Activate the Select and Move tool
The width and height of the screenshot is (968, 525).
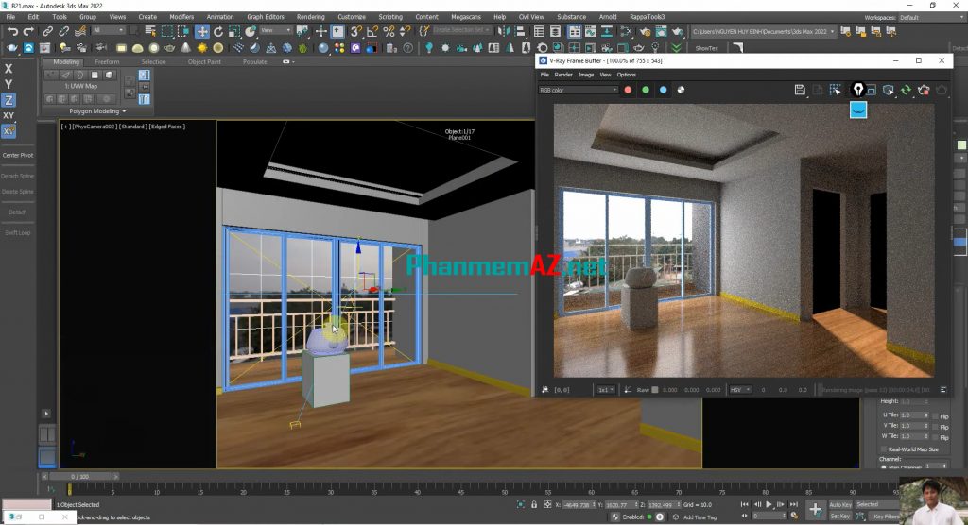coord(202,31)
